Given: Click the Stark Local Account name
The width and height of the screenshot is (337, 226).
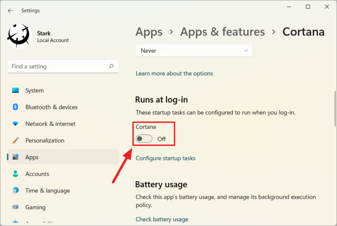Looking at the screenshot, I should 53,37.
